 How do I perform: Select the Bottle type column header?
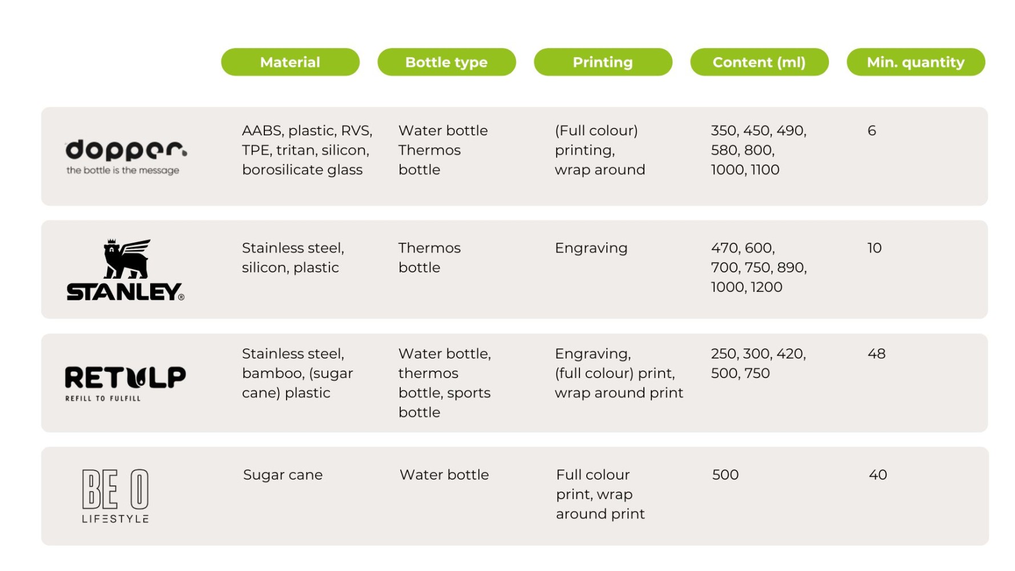pos(446,62)
